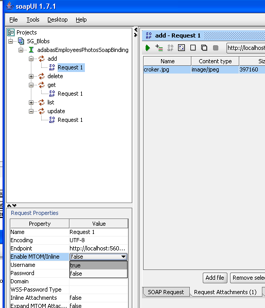Click the endpoint URL field starting http://localhost
Screen dimensions: 265x308
tap(246, 48)
